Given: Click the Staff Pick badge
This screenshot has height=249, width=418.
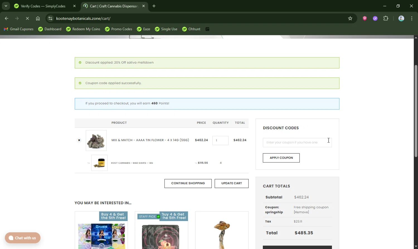Looking at the screenshot, I should point(149,216).
